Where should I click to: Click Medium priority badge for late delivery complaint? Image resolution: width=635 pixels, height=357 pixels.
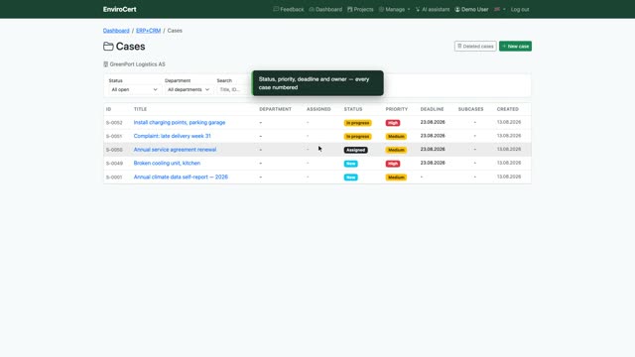click(x=396, y=137)
